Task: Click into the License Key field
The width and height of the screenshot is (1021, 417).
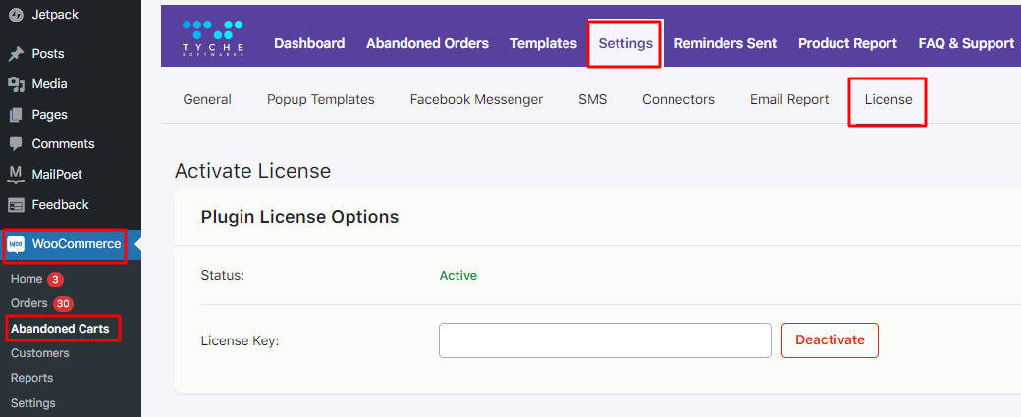Action: 605,340
